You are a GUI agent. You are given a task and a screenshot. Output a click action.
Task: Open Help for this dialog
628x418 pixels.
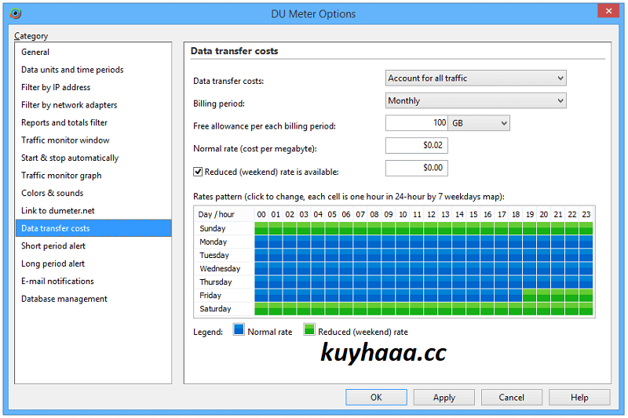coord(579,397)
